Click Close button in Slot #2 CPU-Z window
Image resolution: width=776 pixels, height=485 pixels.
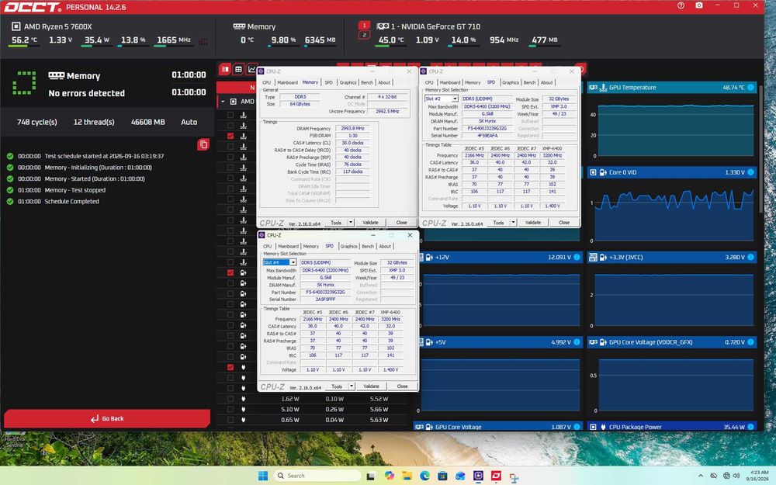563,223
